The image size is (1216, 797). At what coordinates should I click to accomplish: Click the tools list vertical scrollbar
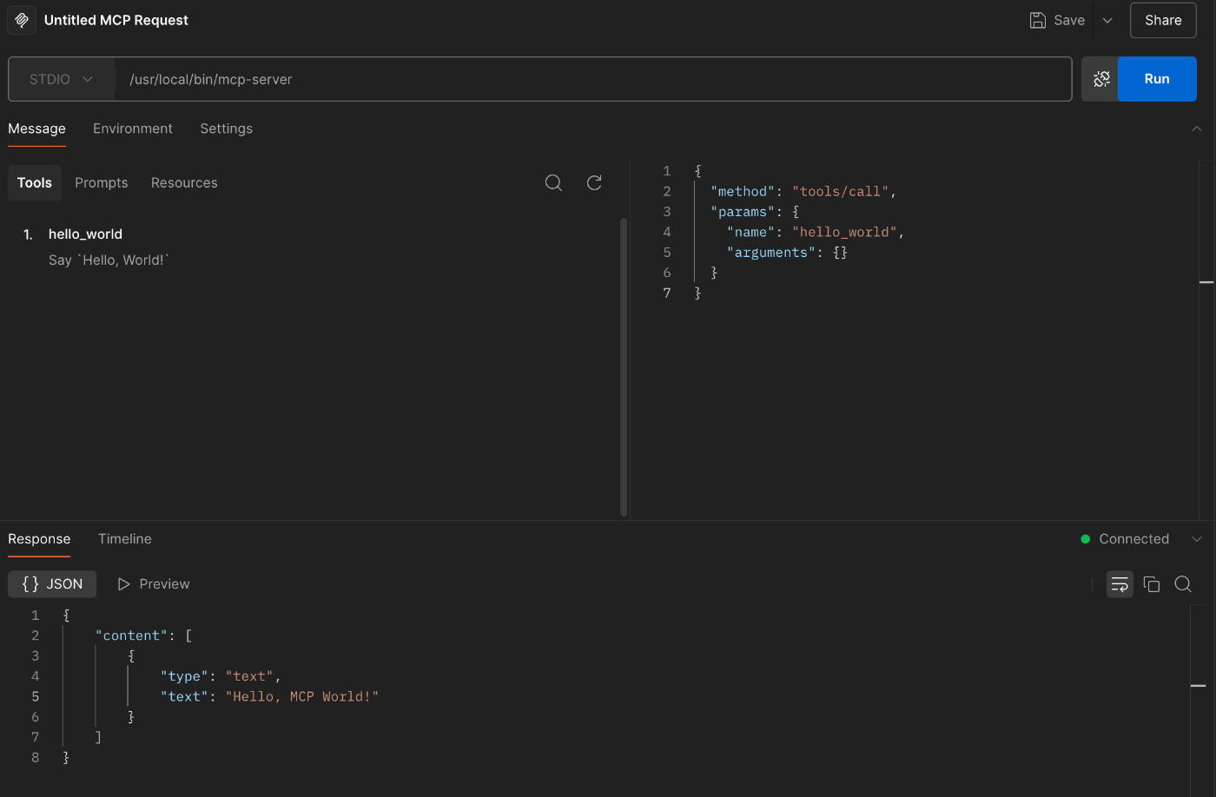click(624, 367)
